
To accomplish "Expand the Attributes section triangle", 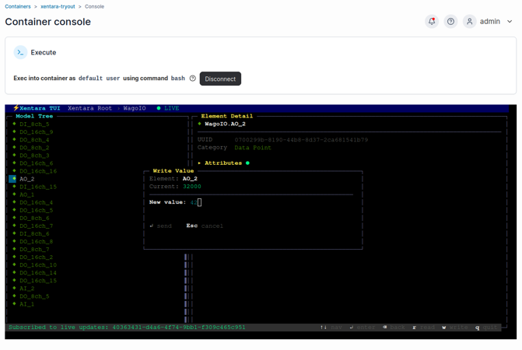I will [x=199, y=163].
